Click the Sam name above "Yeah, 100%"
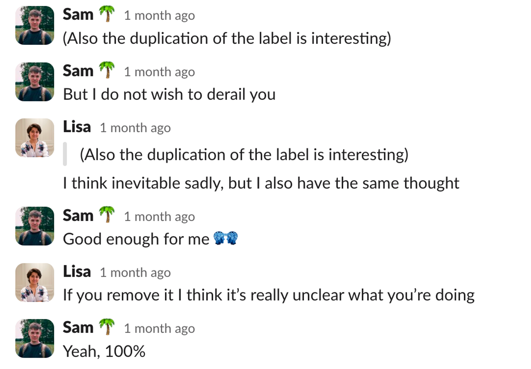Viewport: 531px width, 369px height. [78, 327]
